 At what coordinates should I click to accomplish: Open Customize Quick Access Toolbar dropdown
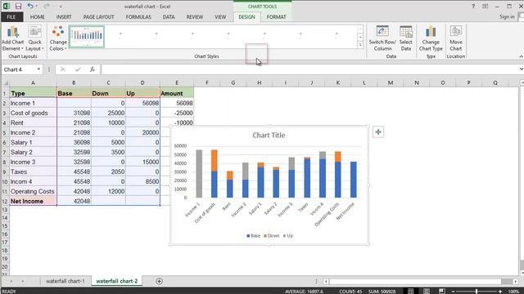pos(61,7)
